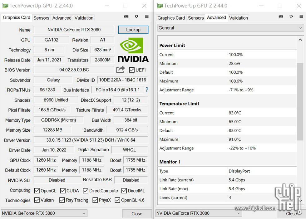306x219 pixels.
Task: Click GPU-Z app icon in right title bar
Action: (x=160, y=6)
